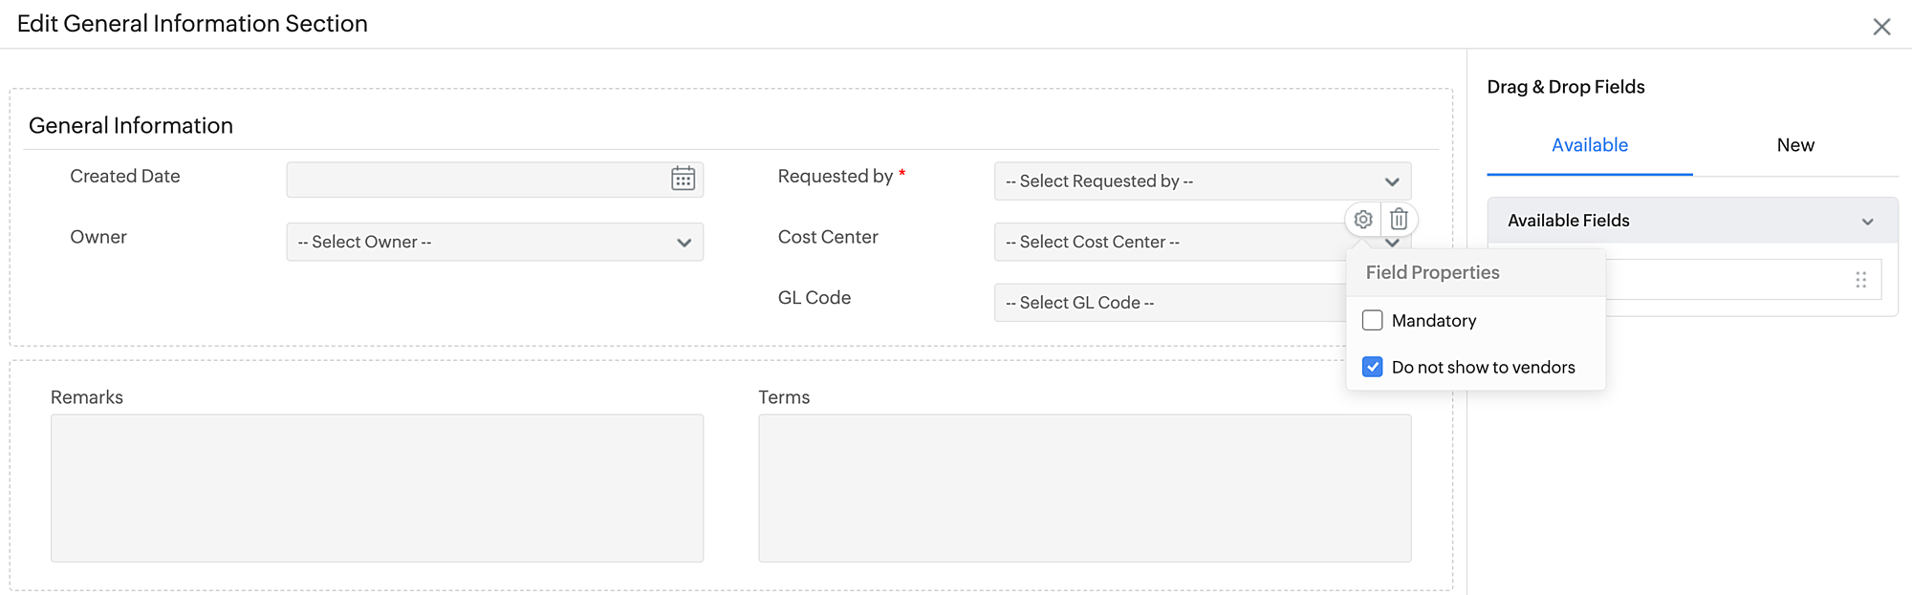Click inside the Remarks text area

(377, 487)
